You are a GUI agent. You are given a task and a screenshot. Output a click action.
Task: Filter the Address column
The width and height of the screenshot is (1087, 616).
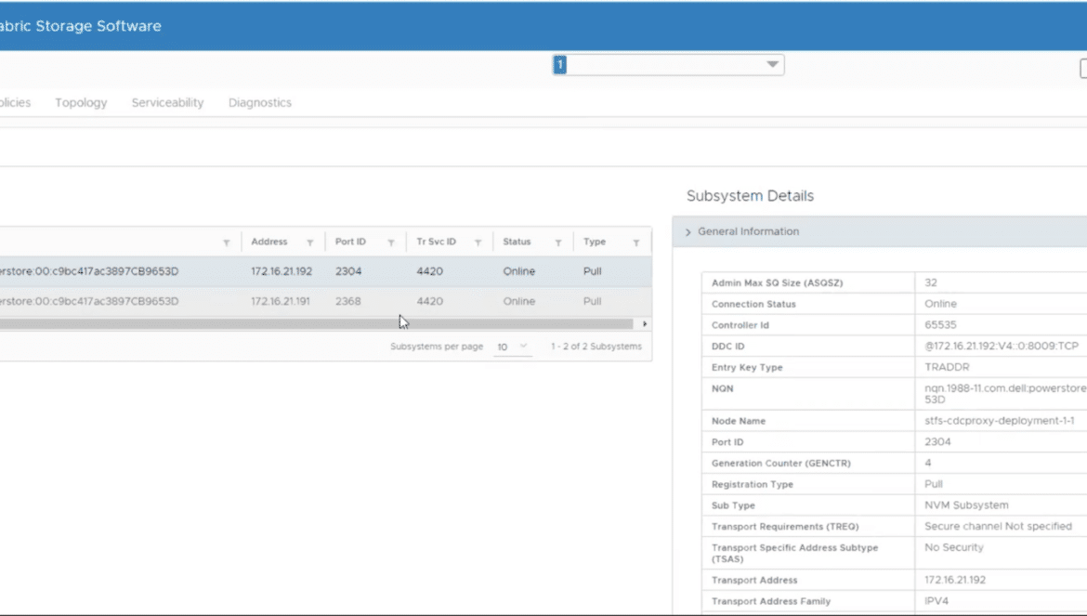[x=310, y=242]
